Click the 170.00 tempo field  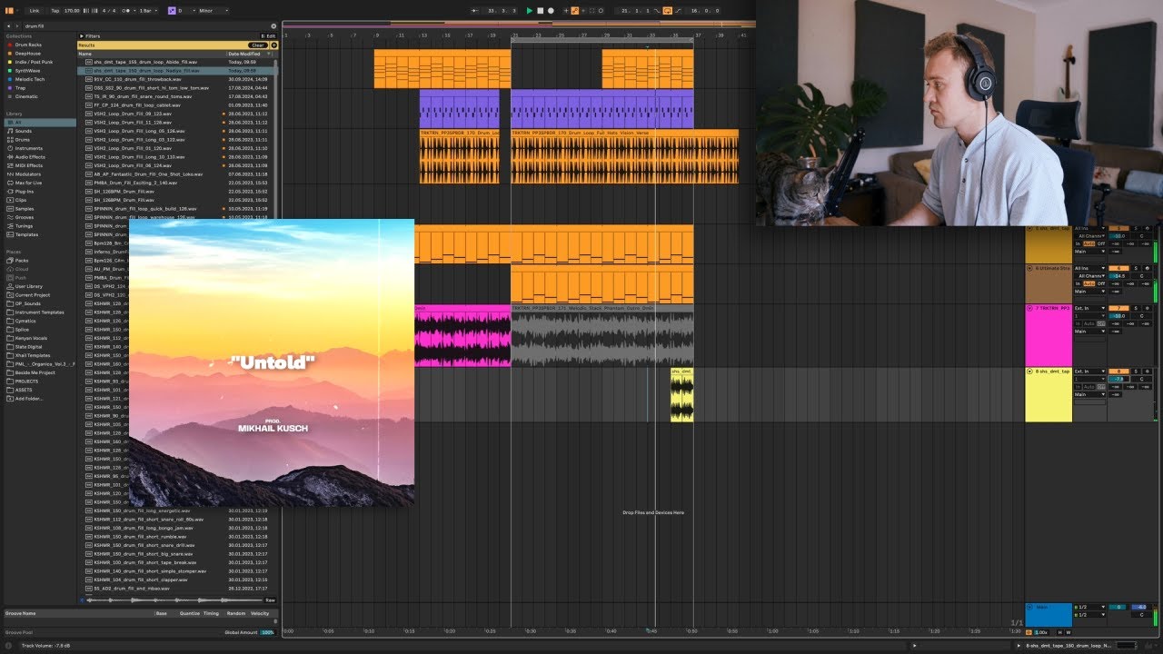[x=72, y=11]
